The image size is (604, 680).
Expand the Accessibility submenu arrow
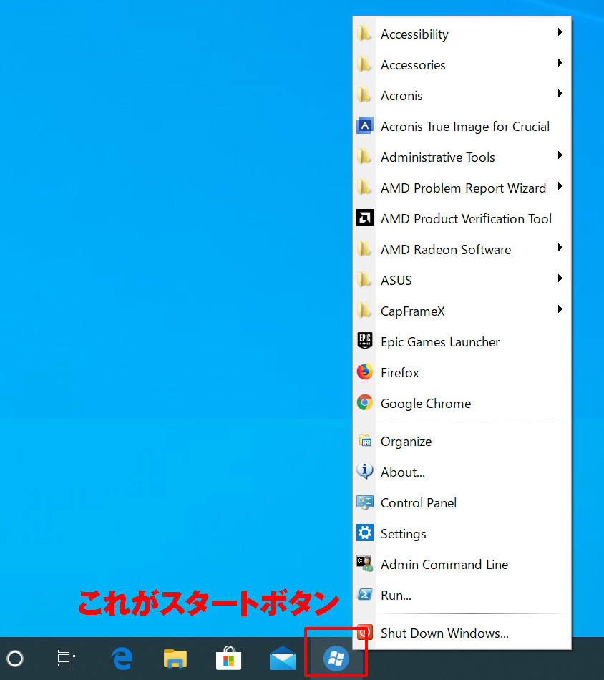click(560, 32)
